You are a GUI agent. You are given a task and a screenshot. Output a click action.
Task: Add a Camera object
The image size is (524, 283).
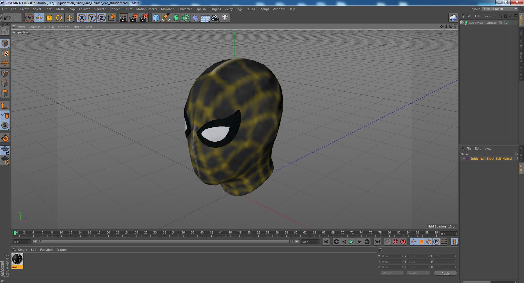(x=215, y=18)
